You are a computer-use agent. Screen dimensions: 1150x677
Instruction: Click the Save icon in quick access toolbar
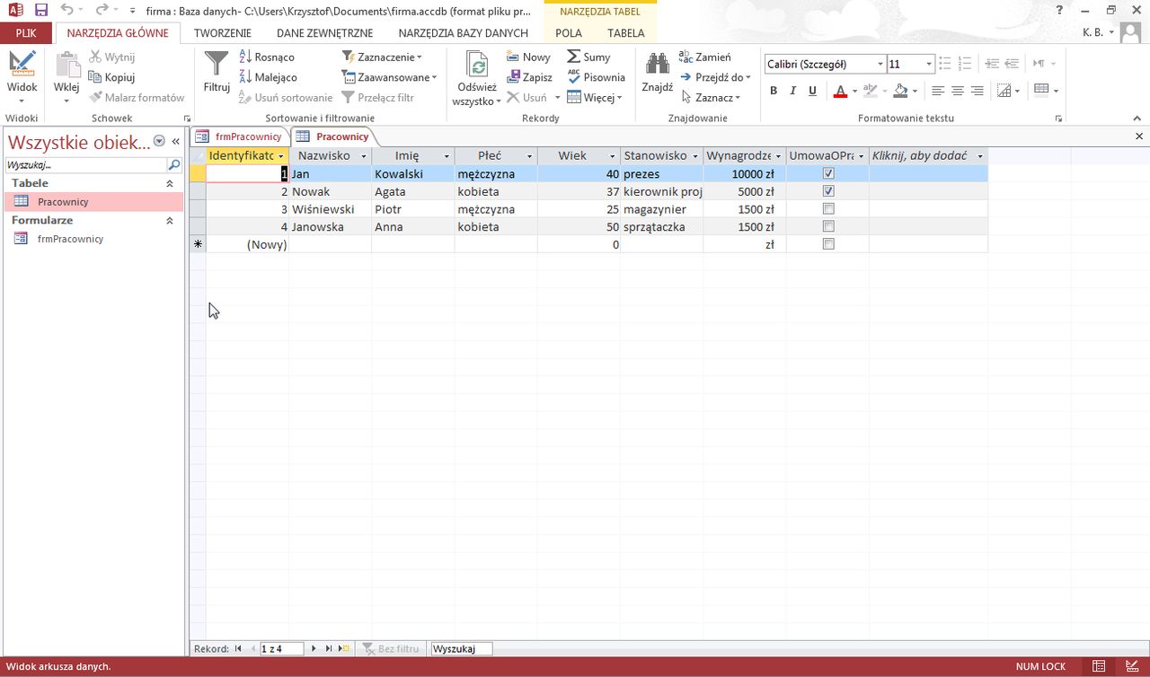click(x=41, y=10)
